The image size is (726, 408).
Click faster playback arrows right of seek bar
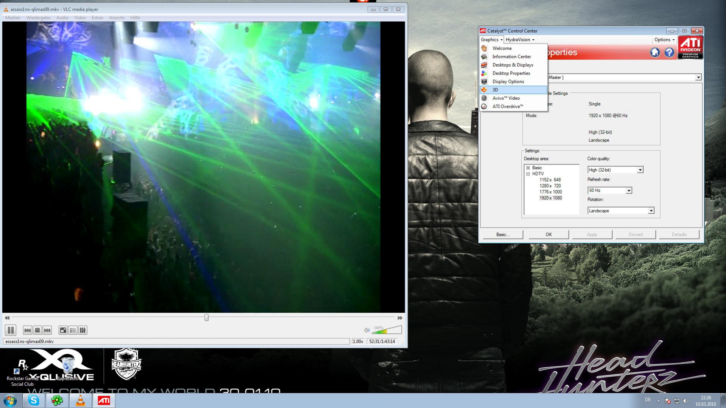click(400, 318)
